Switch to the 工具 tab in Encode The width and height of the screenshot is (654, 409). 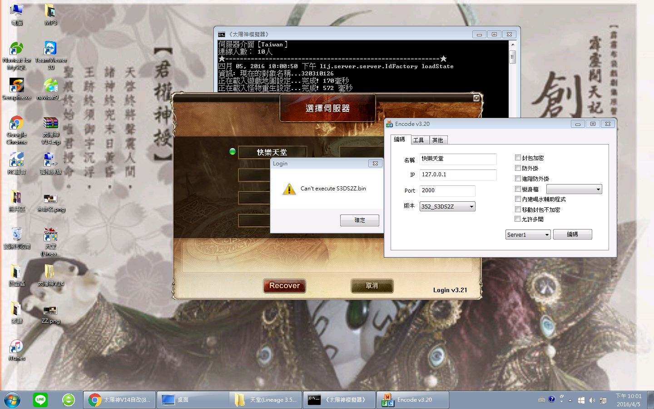419,140
